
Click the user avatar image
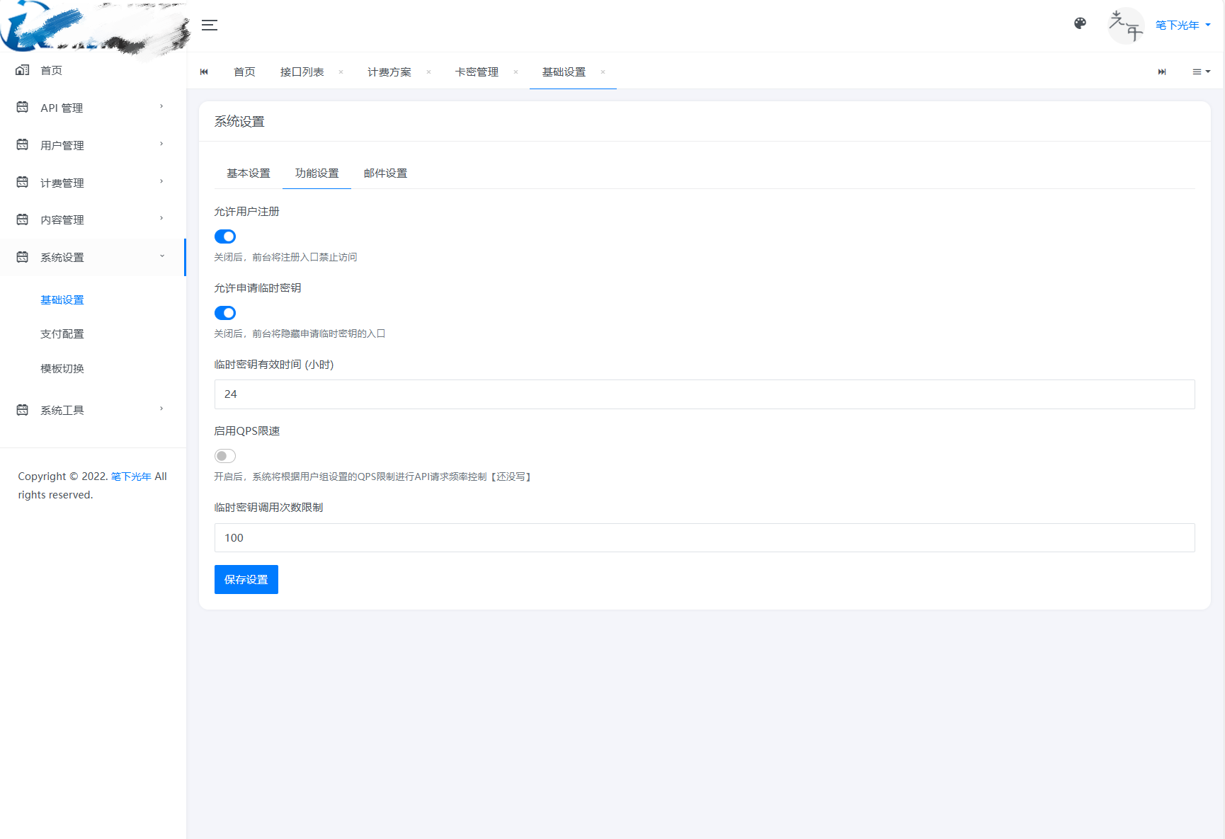tap(1126, 25)
